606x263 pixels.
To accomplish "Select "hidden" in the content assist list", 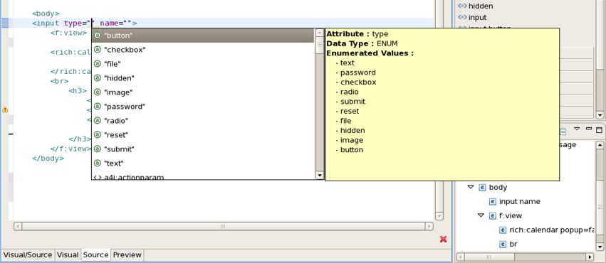I will point(203,78).
